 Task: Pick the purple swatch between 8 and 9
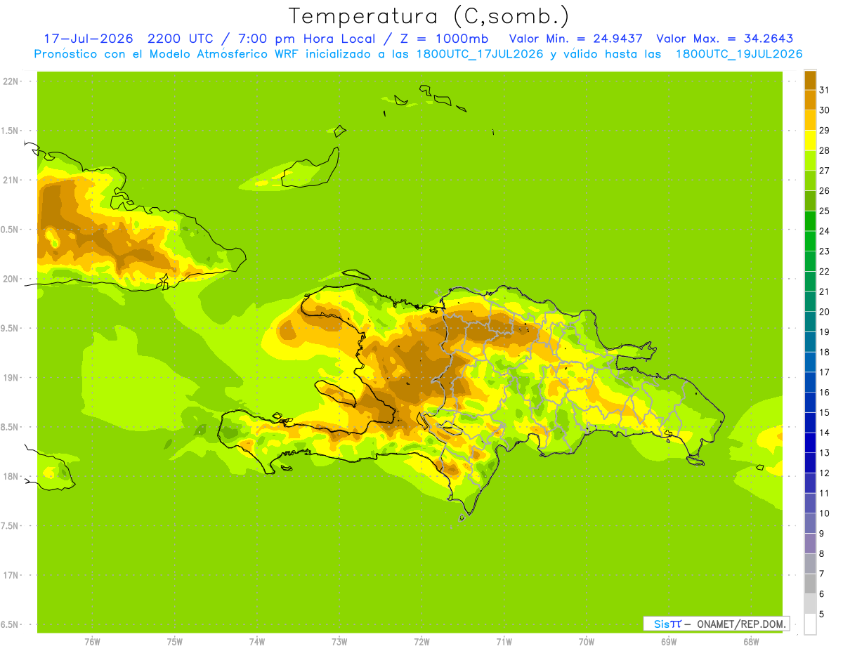coord(810,544)
